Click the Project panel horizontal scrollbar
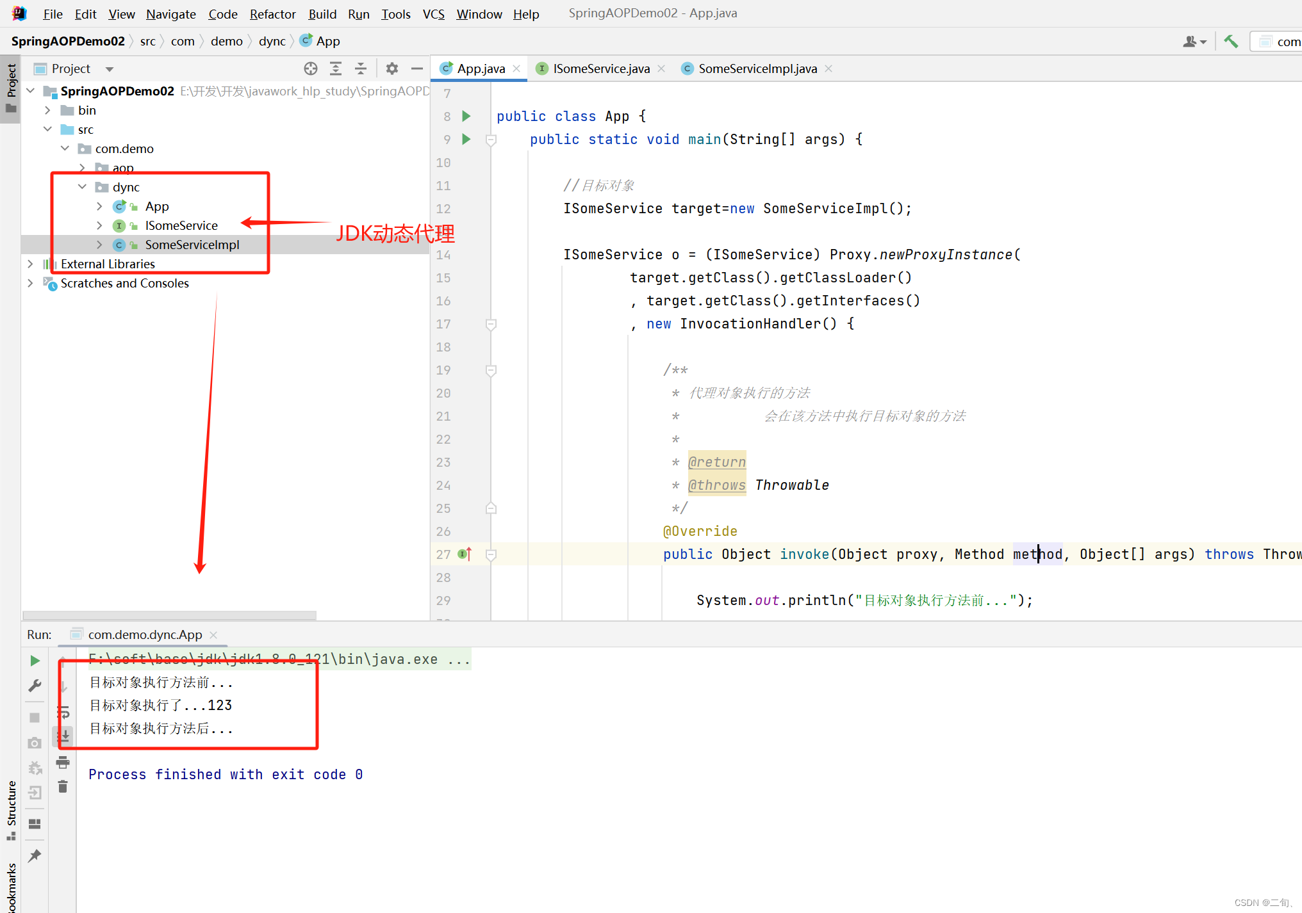The image size is (1302, 913). point(170,615)
